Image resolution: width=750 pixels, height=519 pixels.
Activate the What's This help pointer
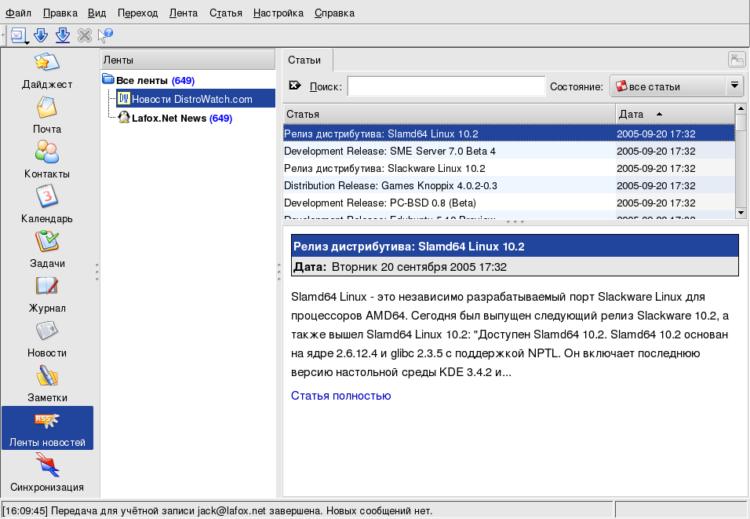tap(105, 35)
